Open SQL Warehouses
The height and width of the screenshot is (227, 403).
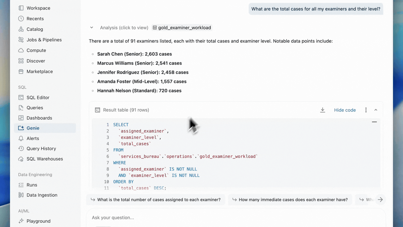pos(45,159)
